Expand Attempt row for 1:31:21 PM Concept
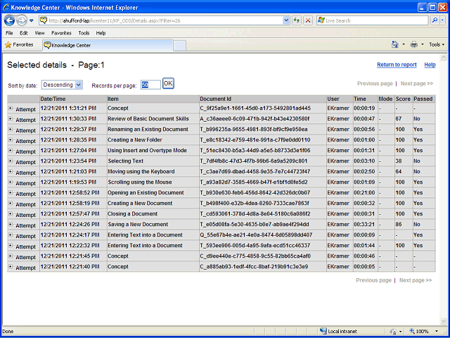 (11, 108)
